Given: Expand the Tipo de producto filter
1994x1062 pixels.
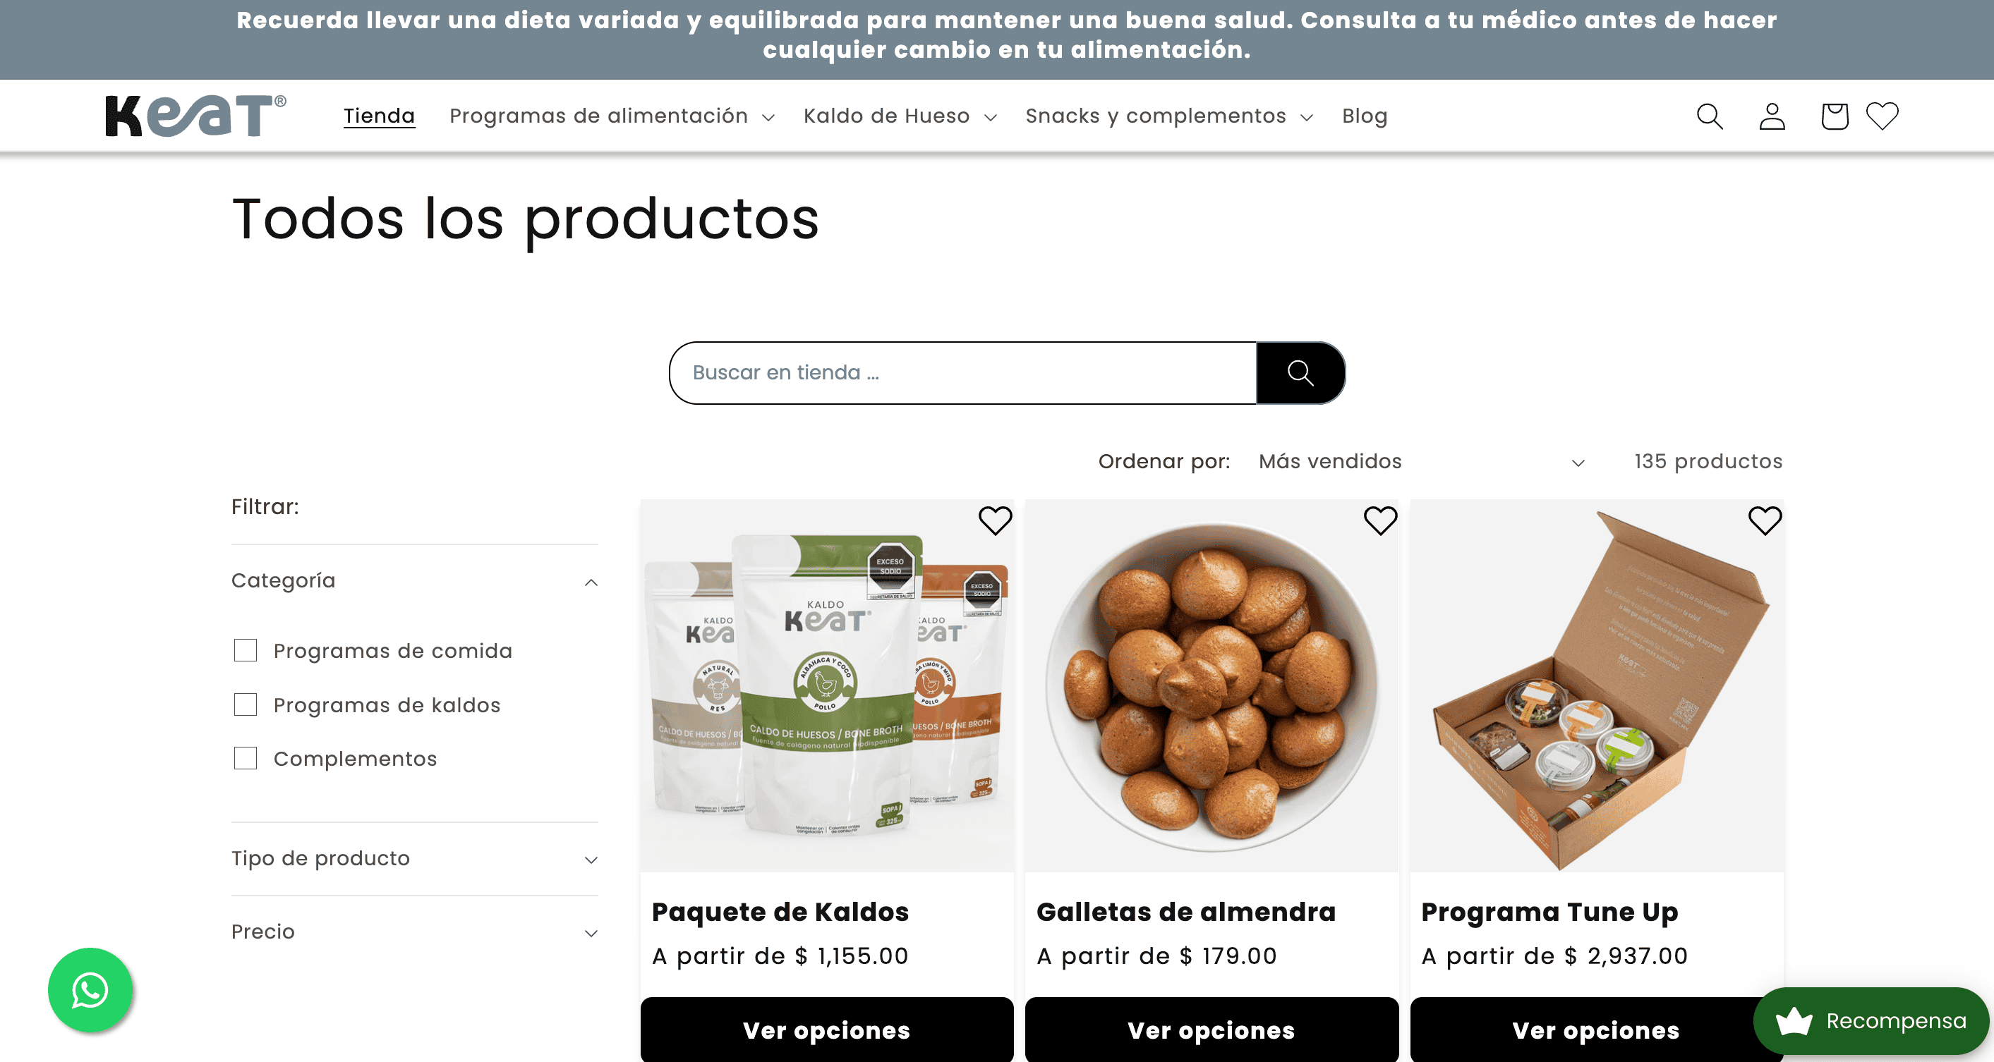Looking at the screenshot, I should (x=414, y=859).
